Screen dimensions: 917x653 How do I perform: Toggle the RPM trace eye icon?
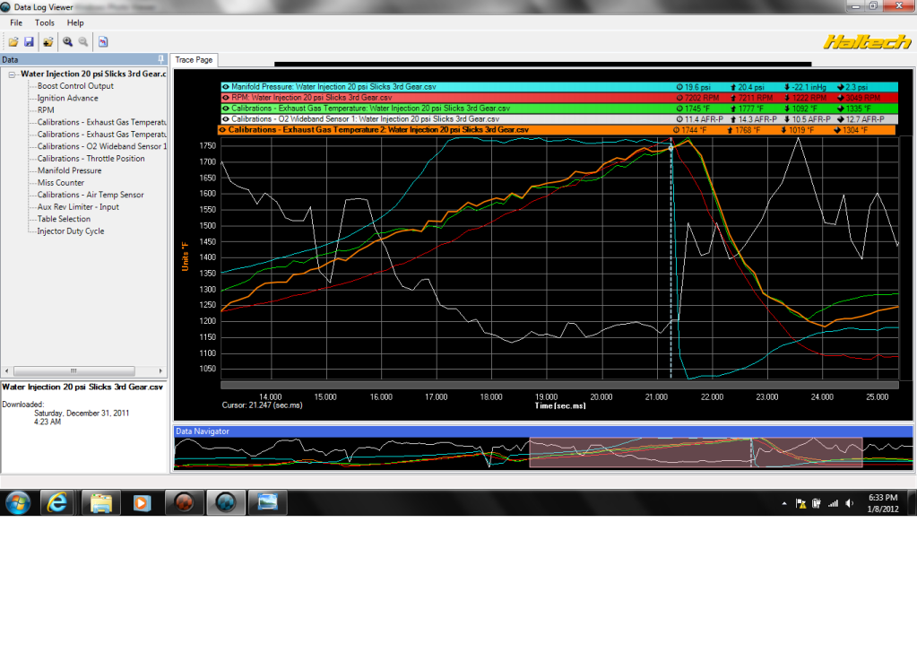tap(226, 98)
